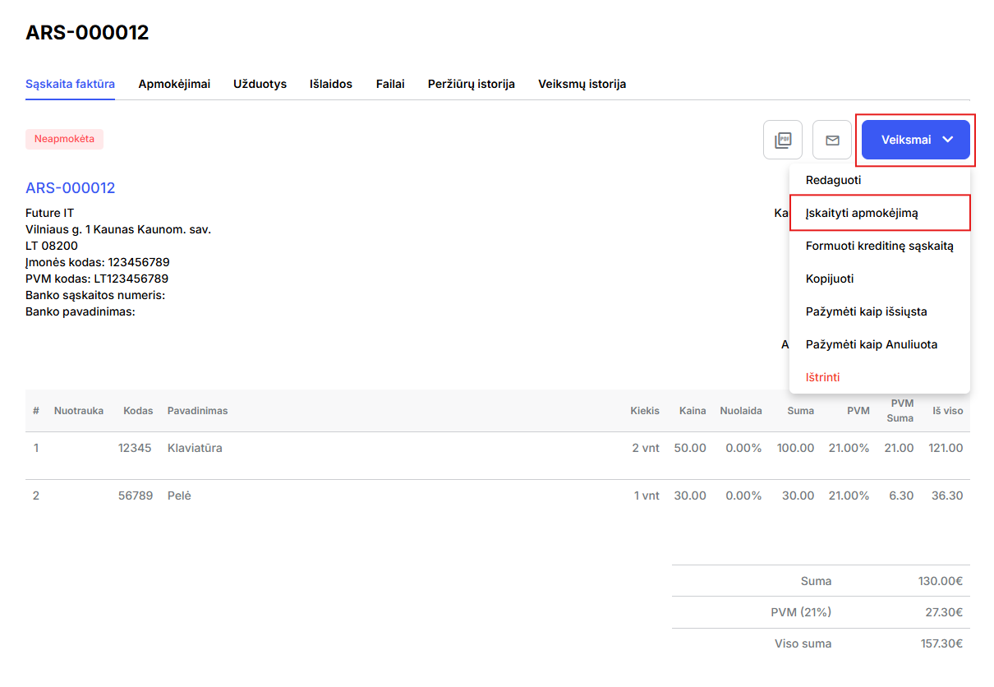This screenshot has width=994, height=687.
Task: Click the blue ARS-000012 invoice link
Action: click(x=71, y=188)
